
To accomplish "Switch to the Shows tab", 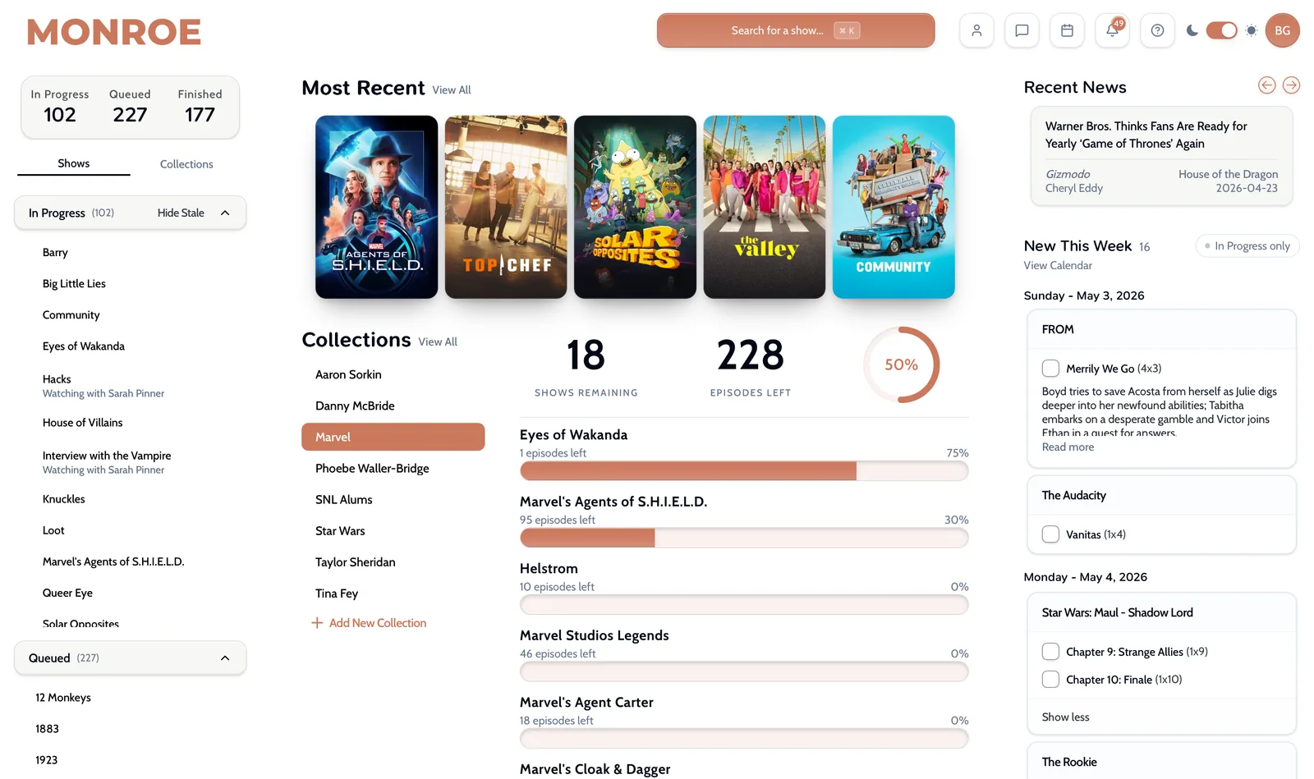I will [74, 163].
